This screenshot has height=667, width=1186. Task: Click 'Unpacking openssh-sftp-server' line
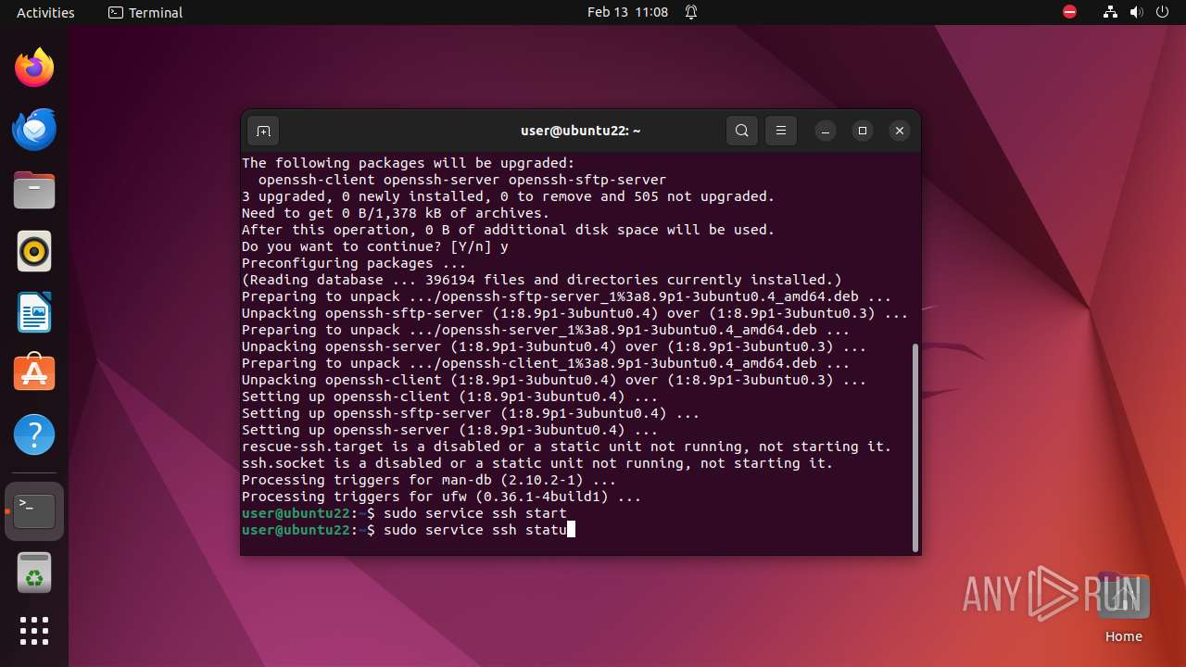coord(575,313)
